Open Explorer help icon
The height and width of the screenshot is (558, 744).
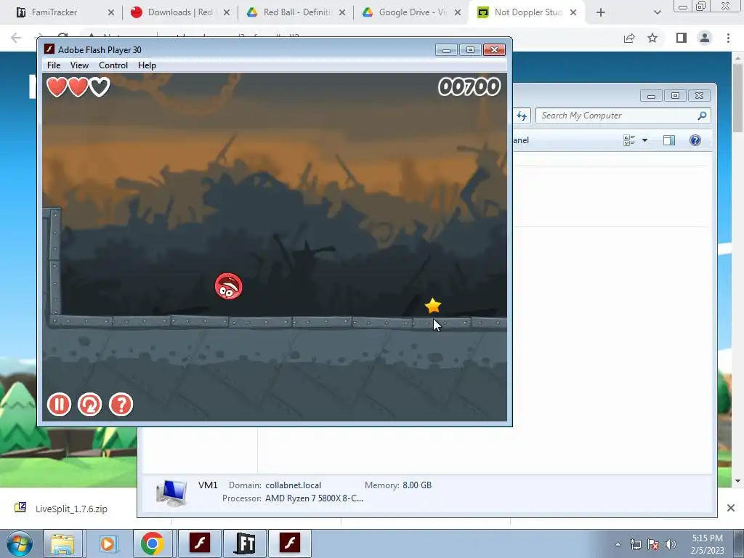coord(695,140)
